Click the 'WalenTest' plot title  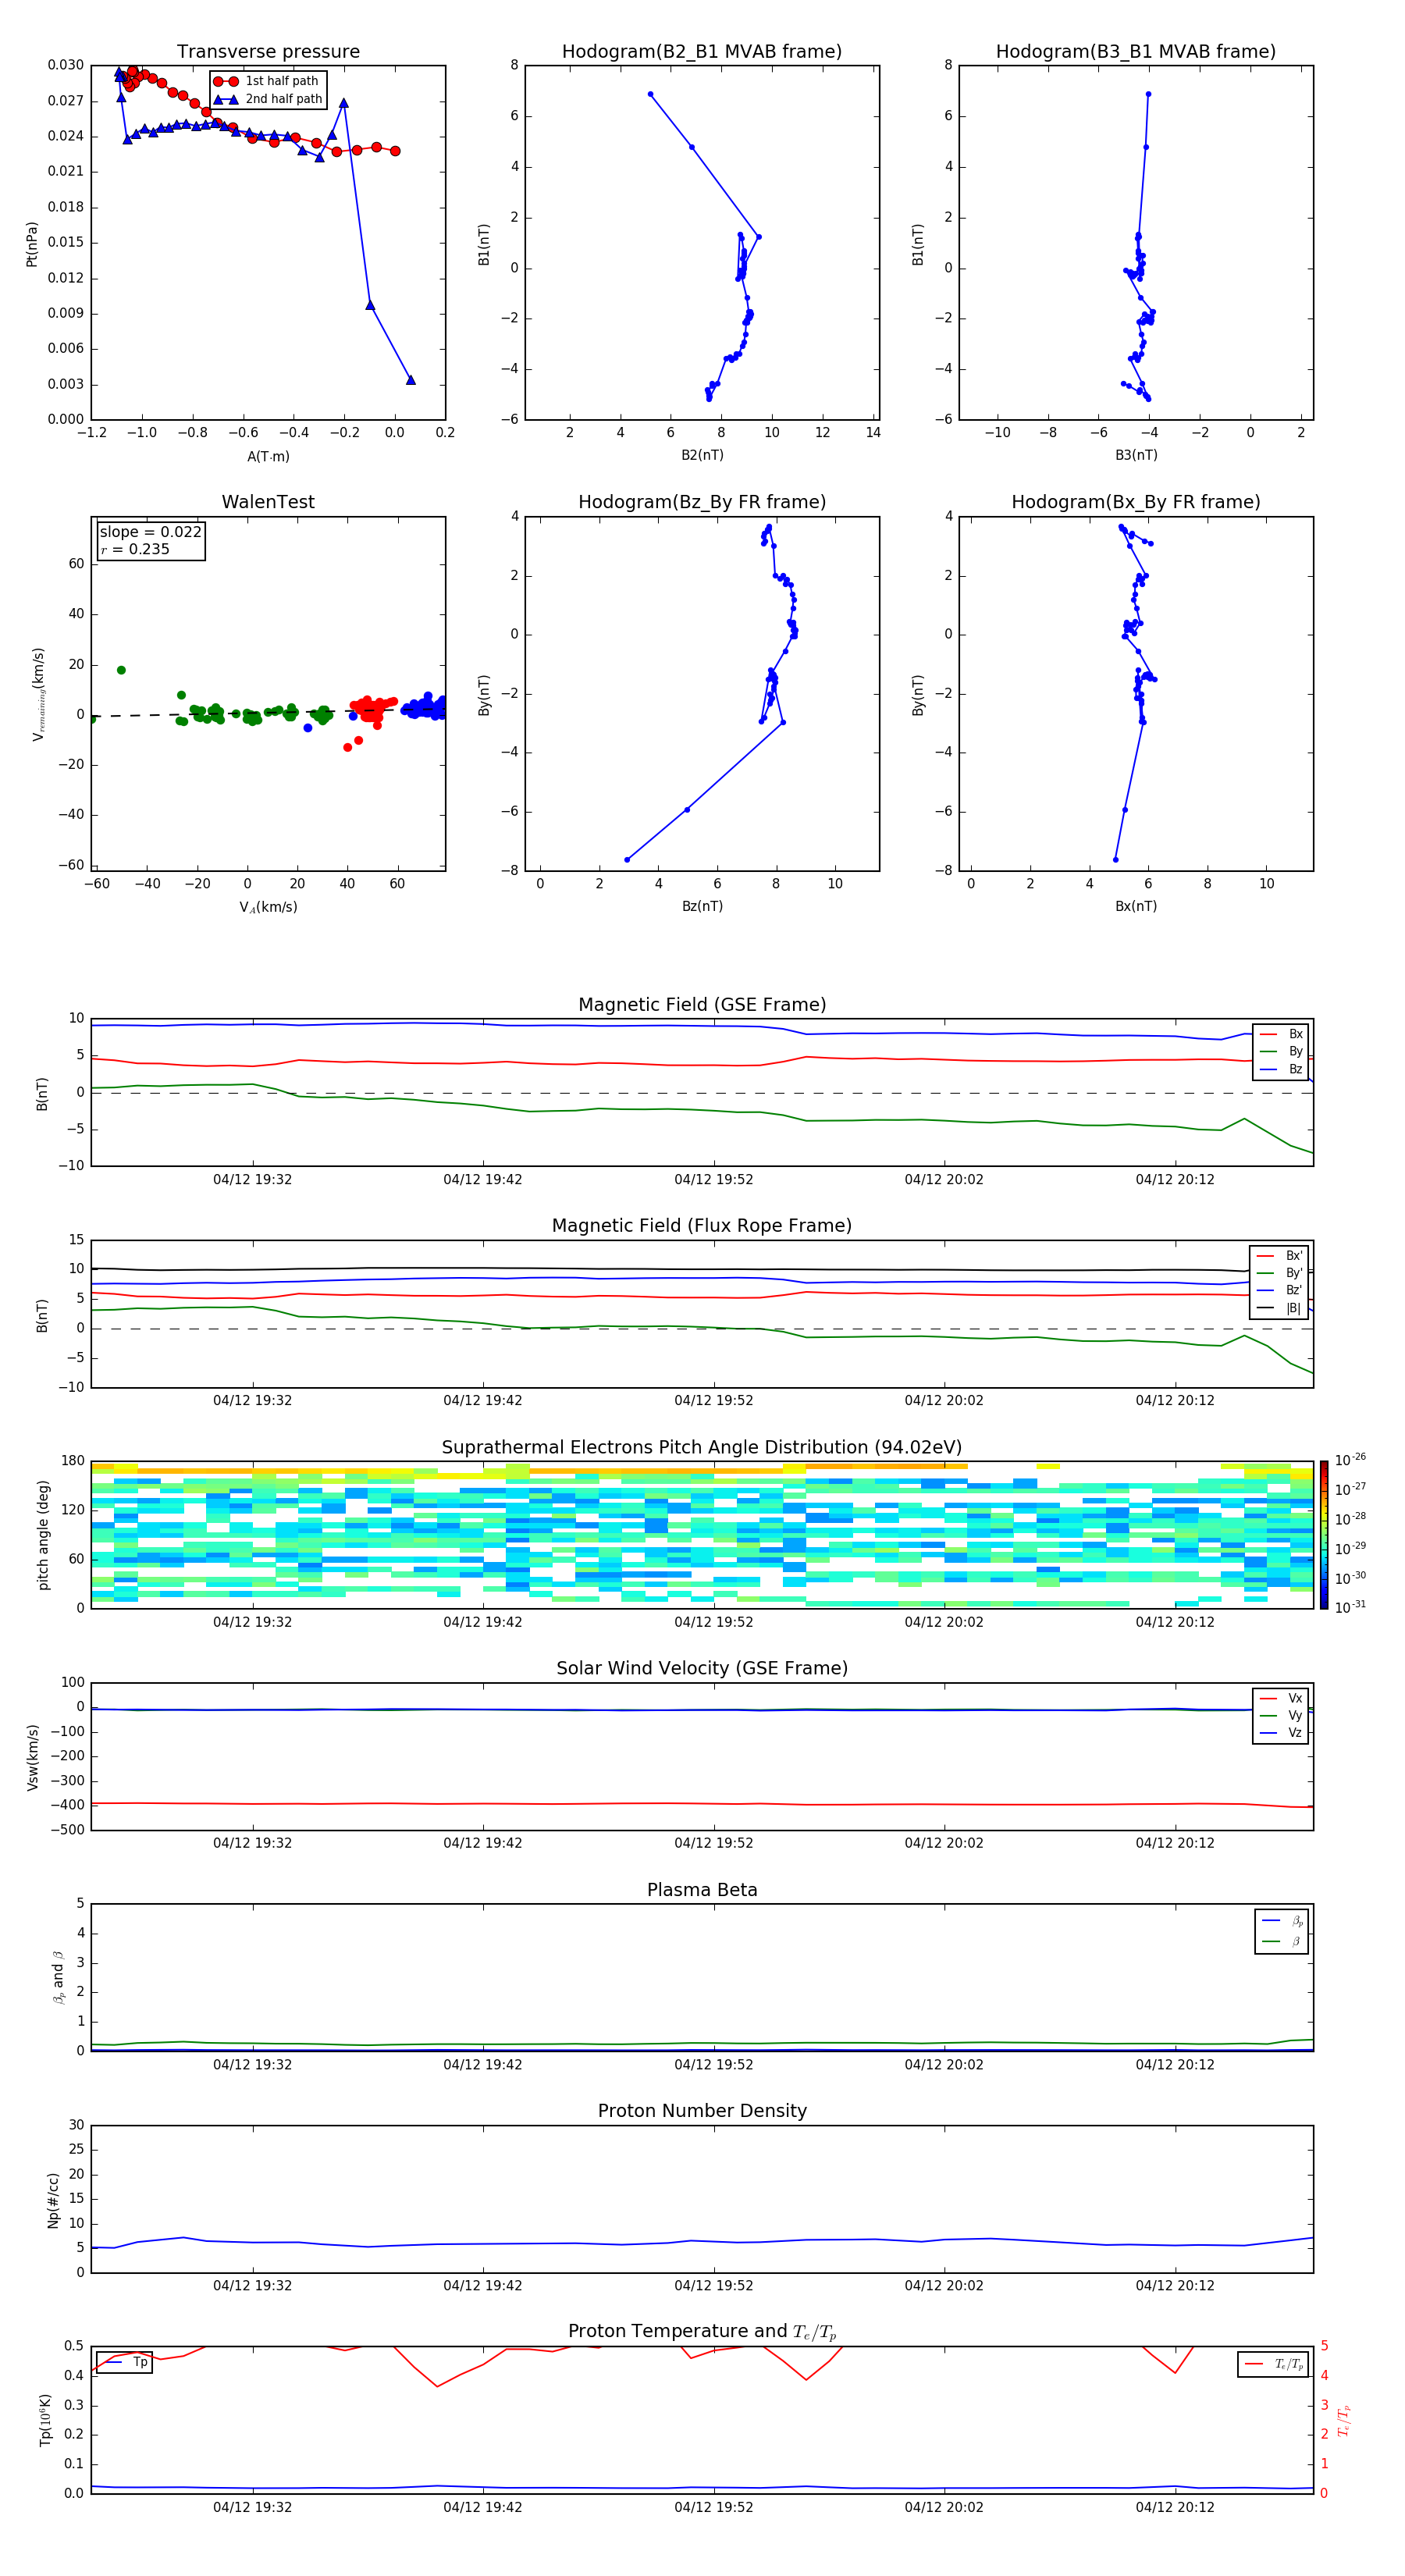[x=268, y=502]
